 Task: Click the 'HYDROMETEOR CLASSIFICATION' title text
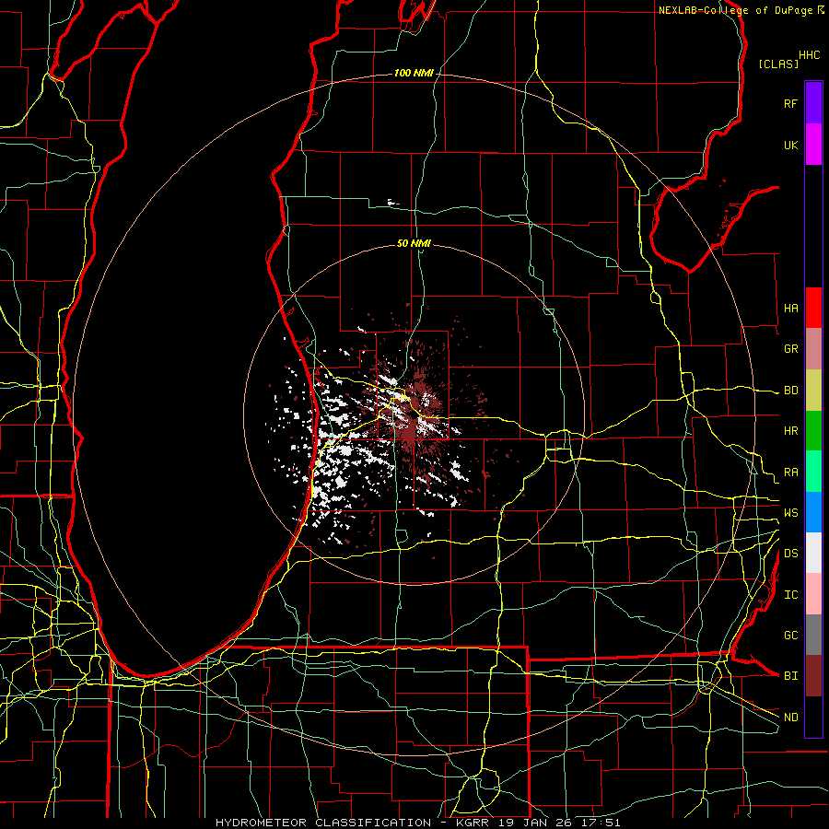tap(323, 823)
